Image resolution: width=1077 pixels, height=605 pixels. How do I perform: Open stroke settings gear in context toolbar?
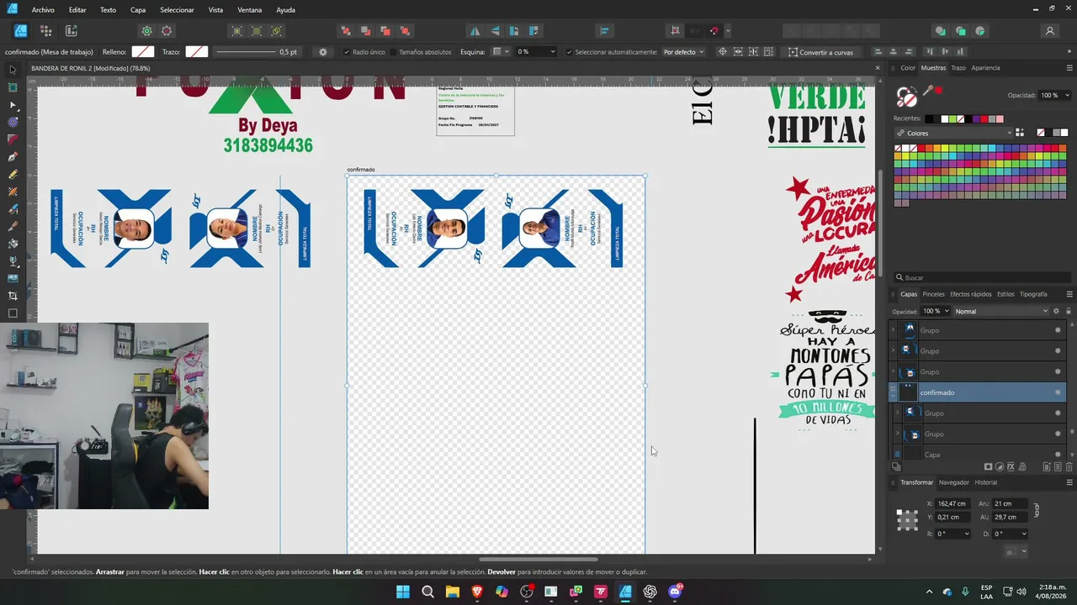pos(323,52)
